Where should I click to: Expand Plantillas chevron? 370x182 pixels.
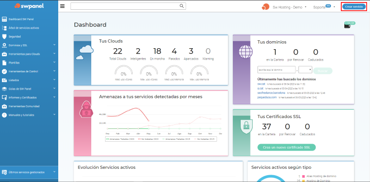point(54,62)
